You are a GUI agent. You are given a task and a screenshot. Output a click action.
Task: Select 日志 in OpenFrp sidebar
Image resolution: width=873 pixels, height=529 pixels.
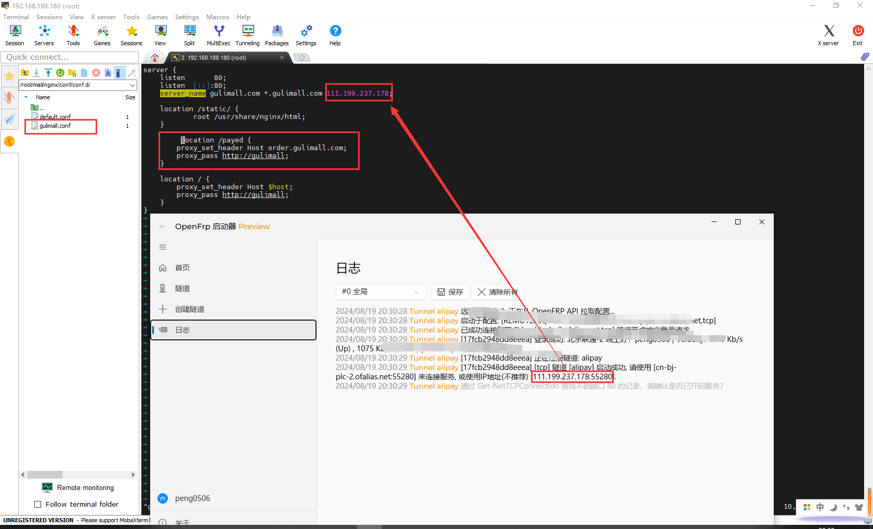(x=233, y=330)
